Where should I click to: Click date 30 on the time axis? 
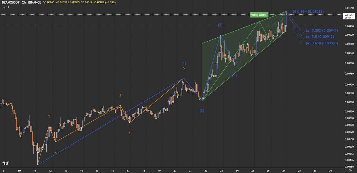331,170
